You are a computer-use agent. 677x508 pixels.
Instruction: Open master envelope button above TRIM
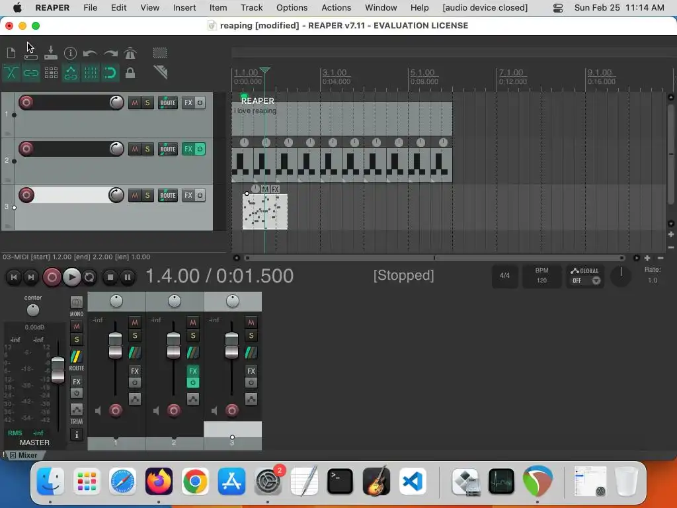[77, 409]
